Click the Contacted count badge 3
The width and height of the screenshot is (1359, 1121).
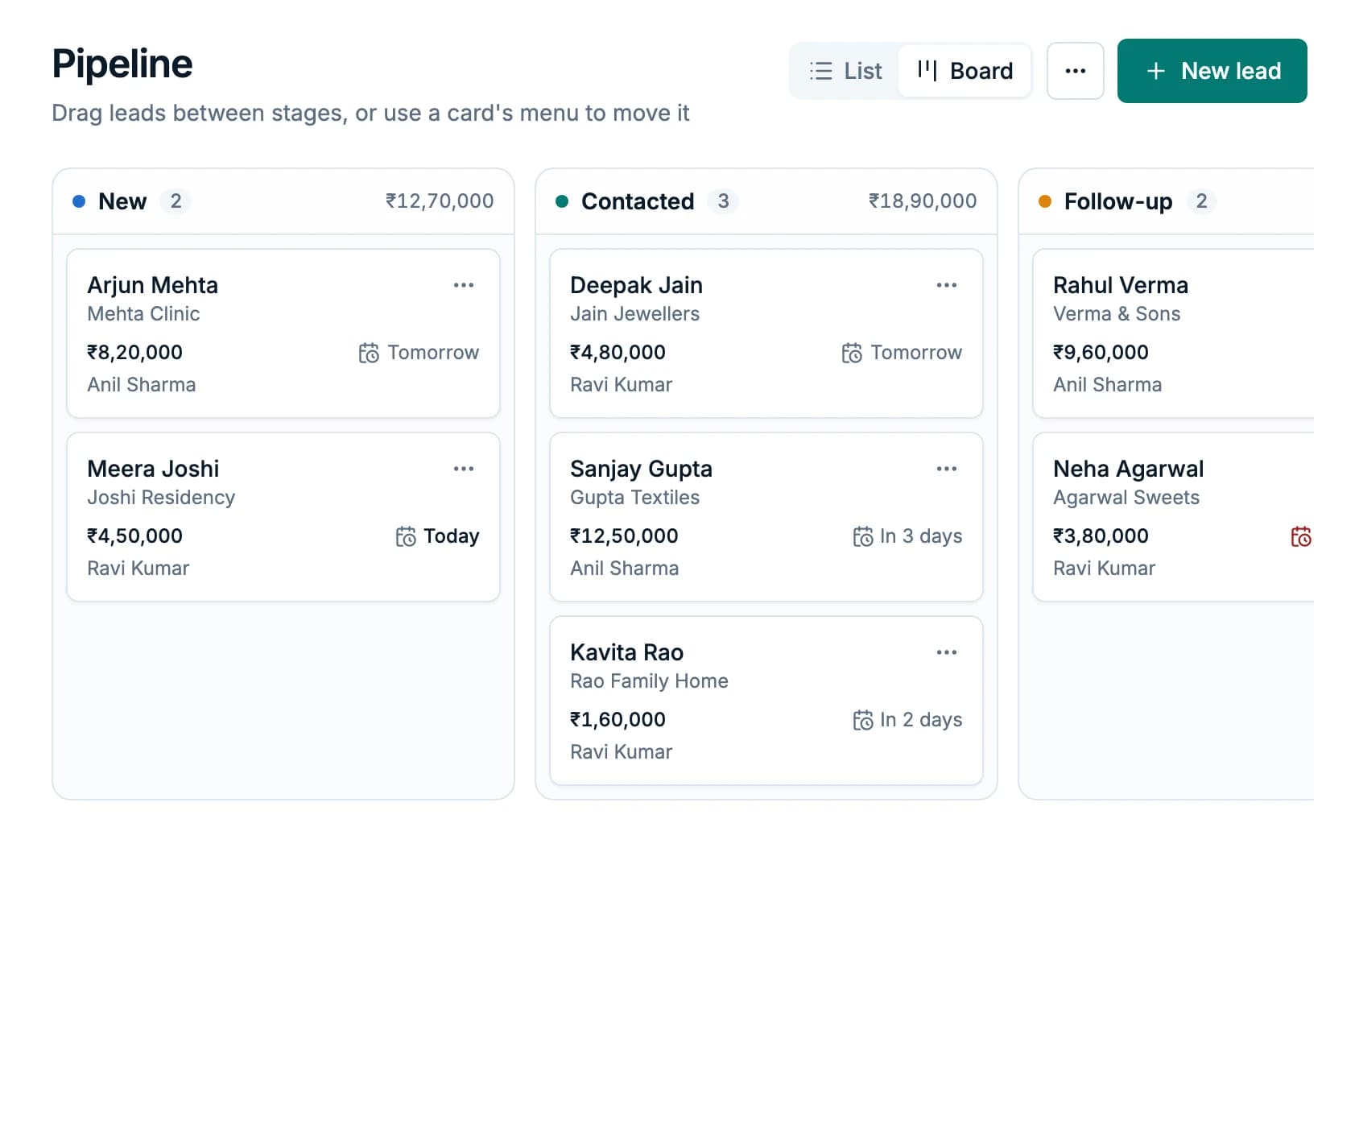(723, 201)
